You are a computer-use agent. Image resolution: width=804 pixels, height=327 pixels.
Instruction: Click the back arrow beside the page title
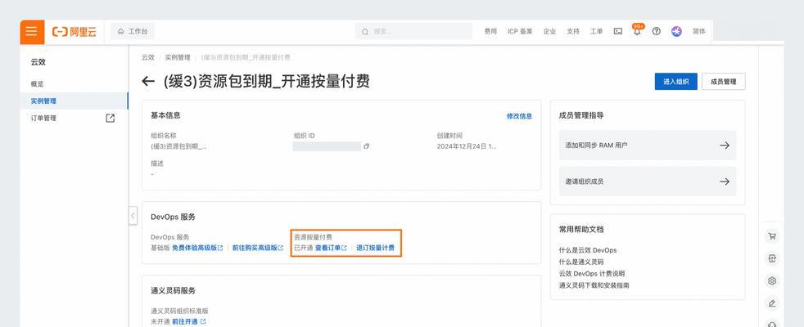coord(148,82)
